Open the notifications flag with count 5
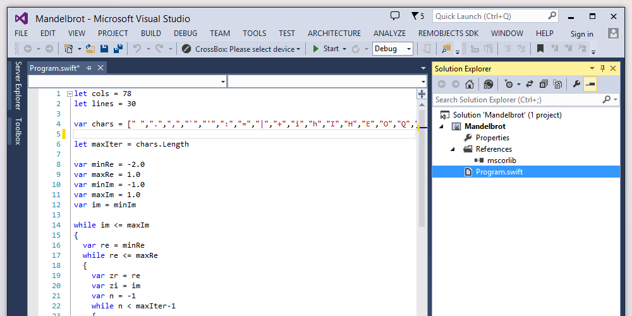 pos(416,16)
